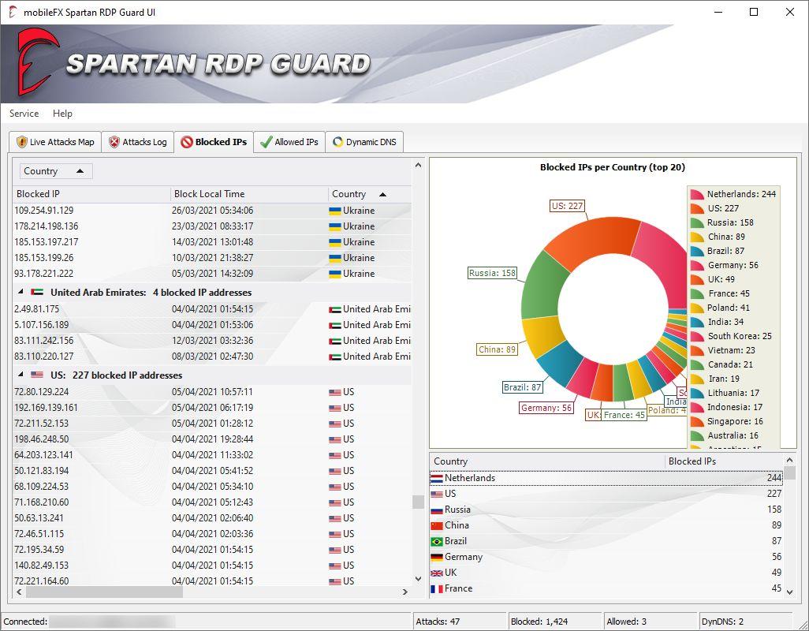Select the Netherlands row in country table
The height and width of the screenshot is (631, 809).
606,478
